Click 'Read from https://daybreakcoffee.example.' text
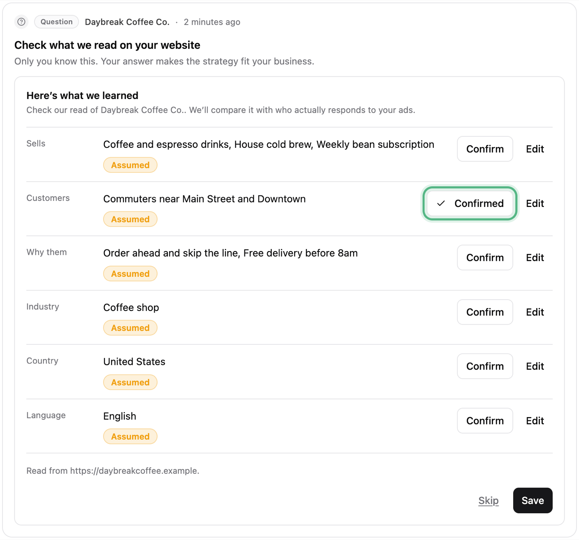Viewport: 579px width, 540px height. coord(113,471)
